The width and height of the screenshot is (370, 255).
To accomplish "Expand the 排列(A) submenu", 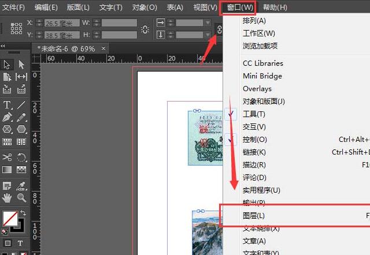I will click(x=297, y=21).
